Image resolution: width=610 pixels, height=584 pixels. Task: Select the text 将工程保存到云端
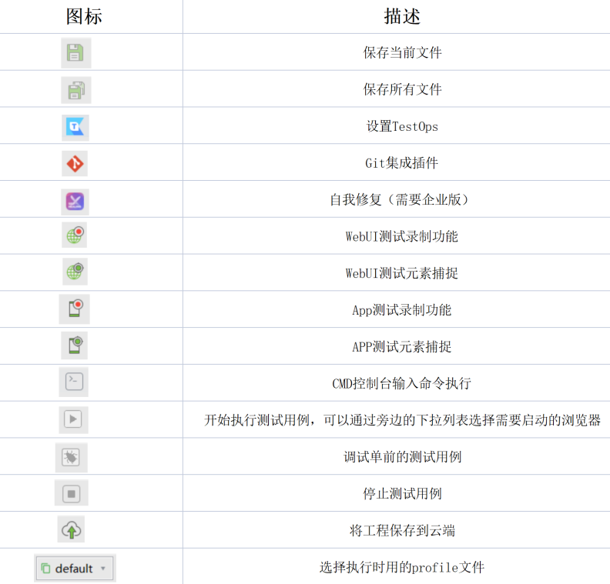coord(402,530)
